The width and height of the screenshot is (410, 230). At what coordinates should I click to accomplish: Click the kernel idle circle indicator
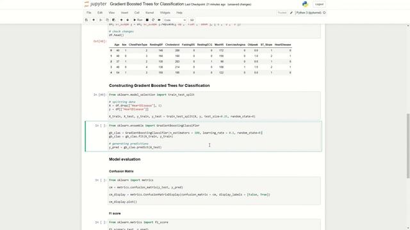(x=324, y=13)
